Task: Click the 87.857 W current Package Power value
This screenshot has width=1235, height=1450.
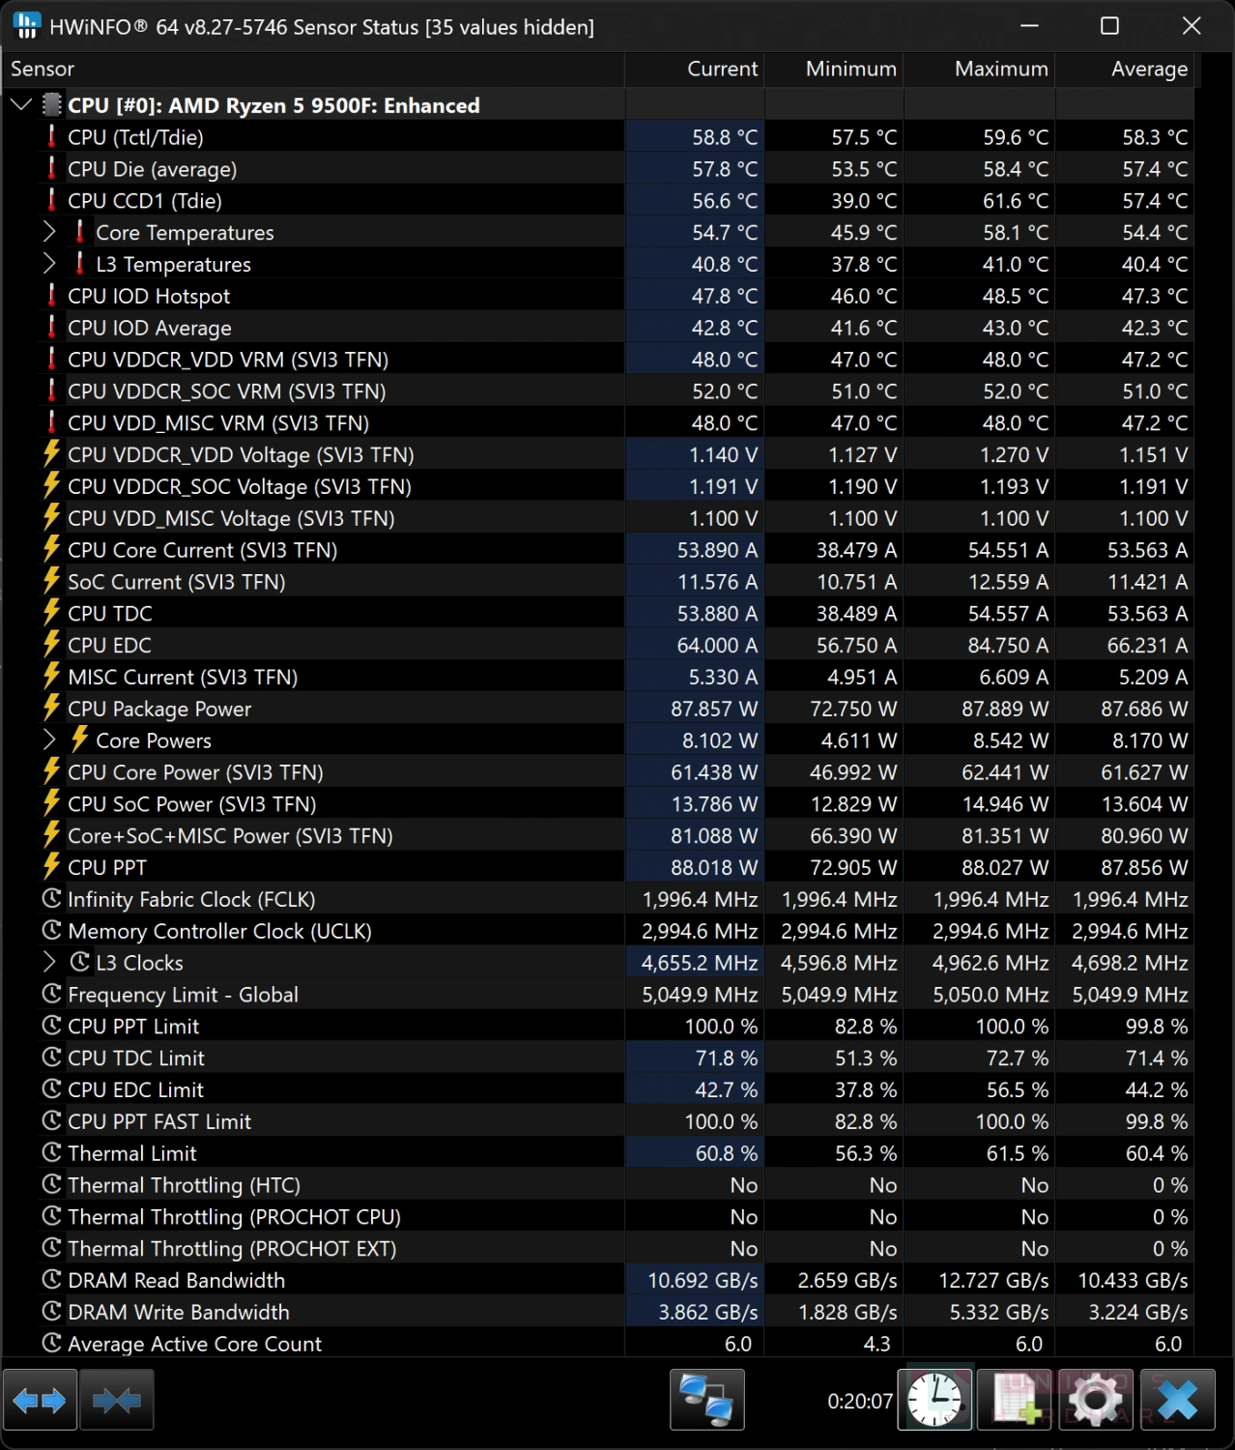Action: tap(714, 709)
